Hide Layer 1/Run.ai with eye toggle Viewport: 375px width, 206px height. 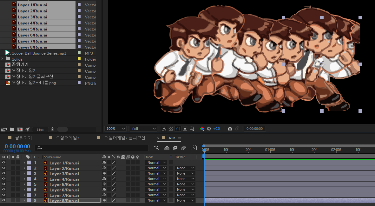[3, 163]
